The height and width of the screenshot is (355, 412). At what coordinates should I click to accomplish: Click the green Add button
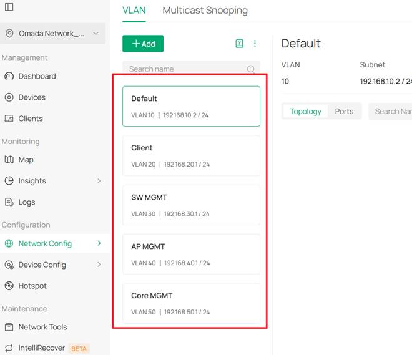pyautogui.click(x=143, y=44)
